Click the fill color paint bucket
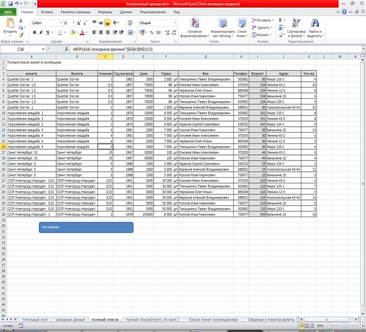This screenshot has height=332, width=366. pos(72,33)
